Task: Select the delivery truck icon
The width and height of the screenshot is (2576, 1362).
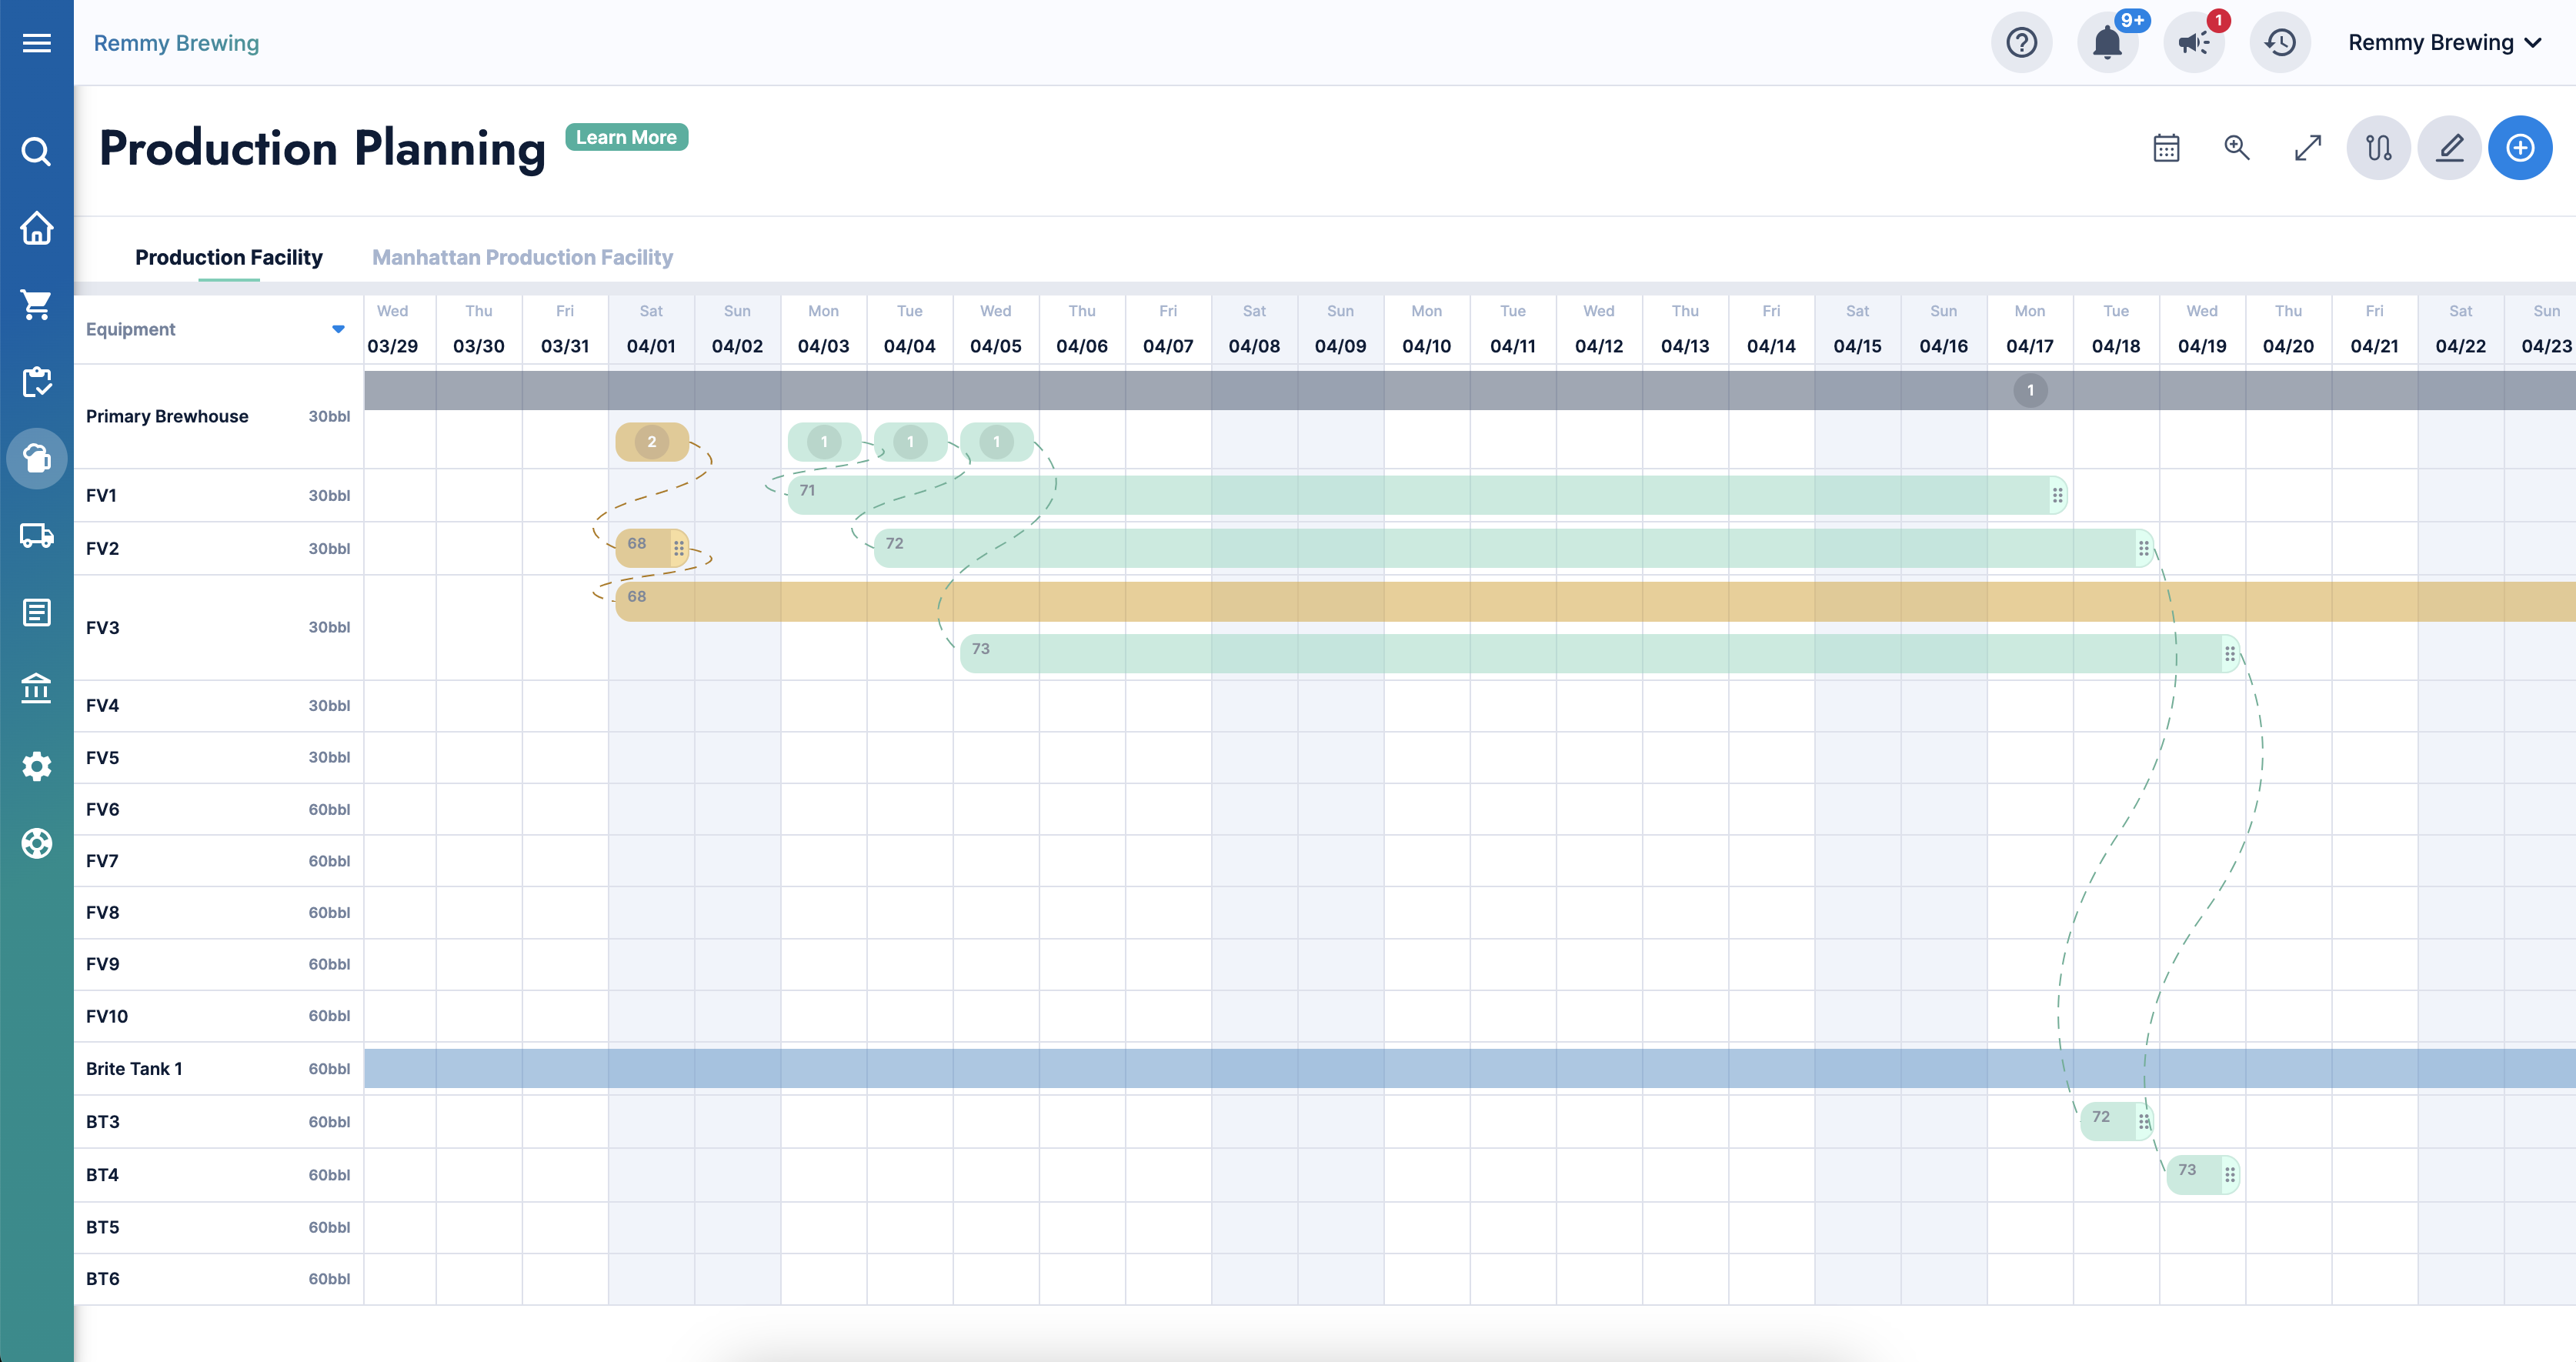Action: click(x=36, y=536)
